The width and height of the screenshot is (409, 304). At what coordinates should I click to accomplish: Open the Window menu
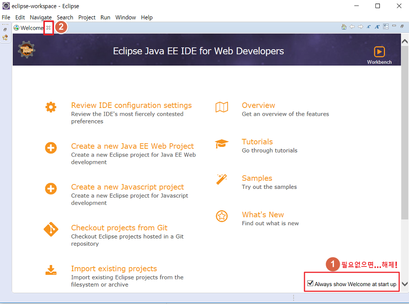coord(125,17)
